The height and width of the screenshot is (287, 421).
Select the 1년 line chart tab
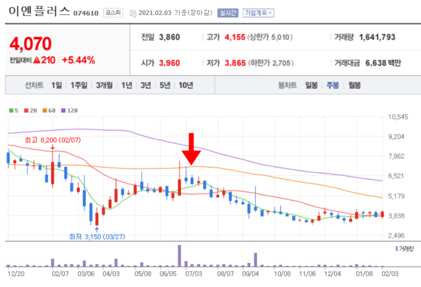pos(127,85)
